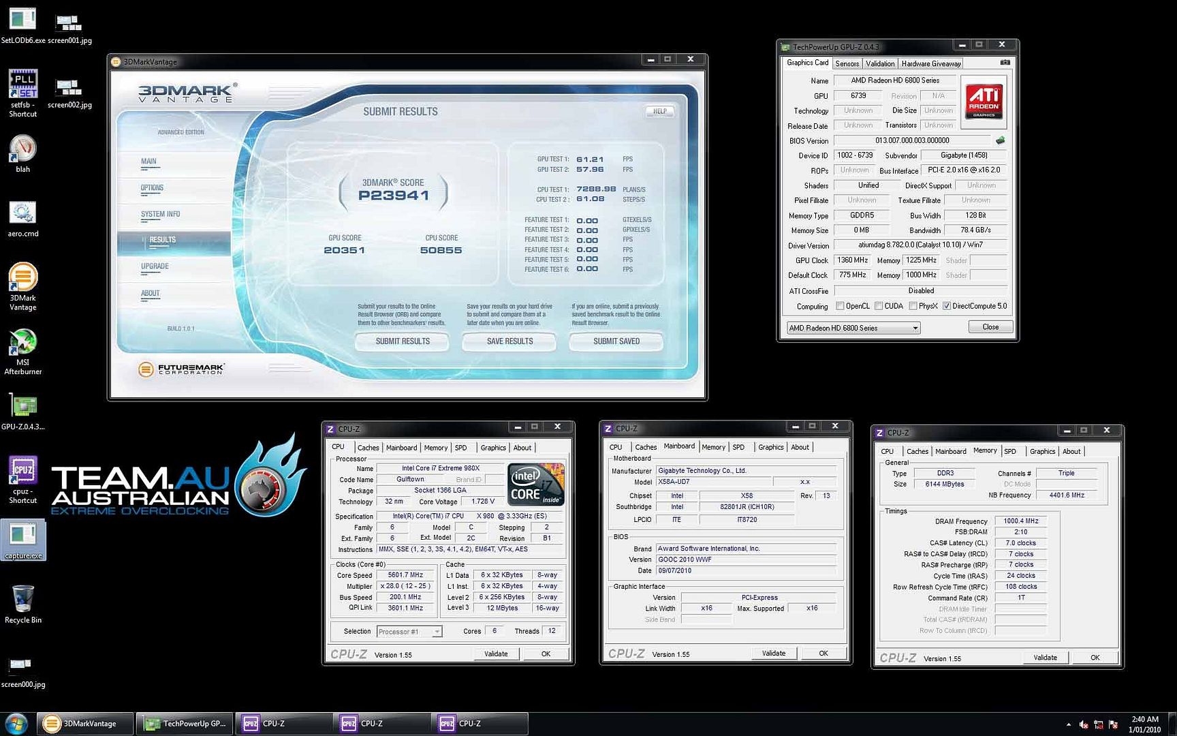
Task: Click the Windows Start button
Action: tap(16, 723)
